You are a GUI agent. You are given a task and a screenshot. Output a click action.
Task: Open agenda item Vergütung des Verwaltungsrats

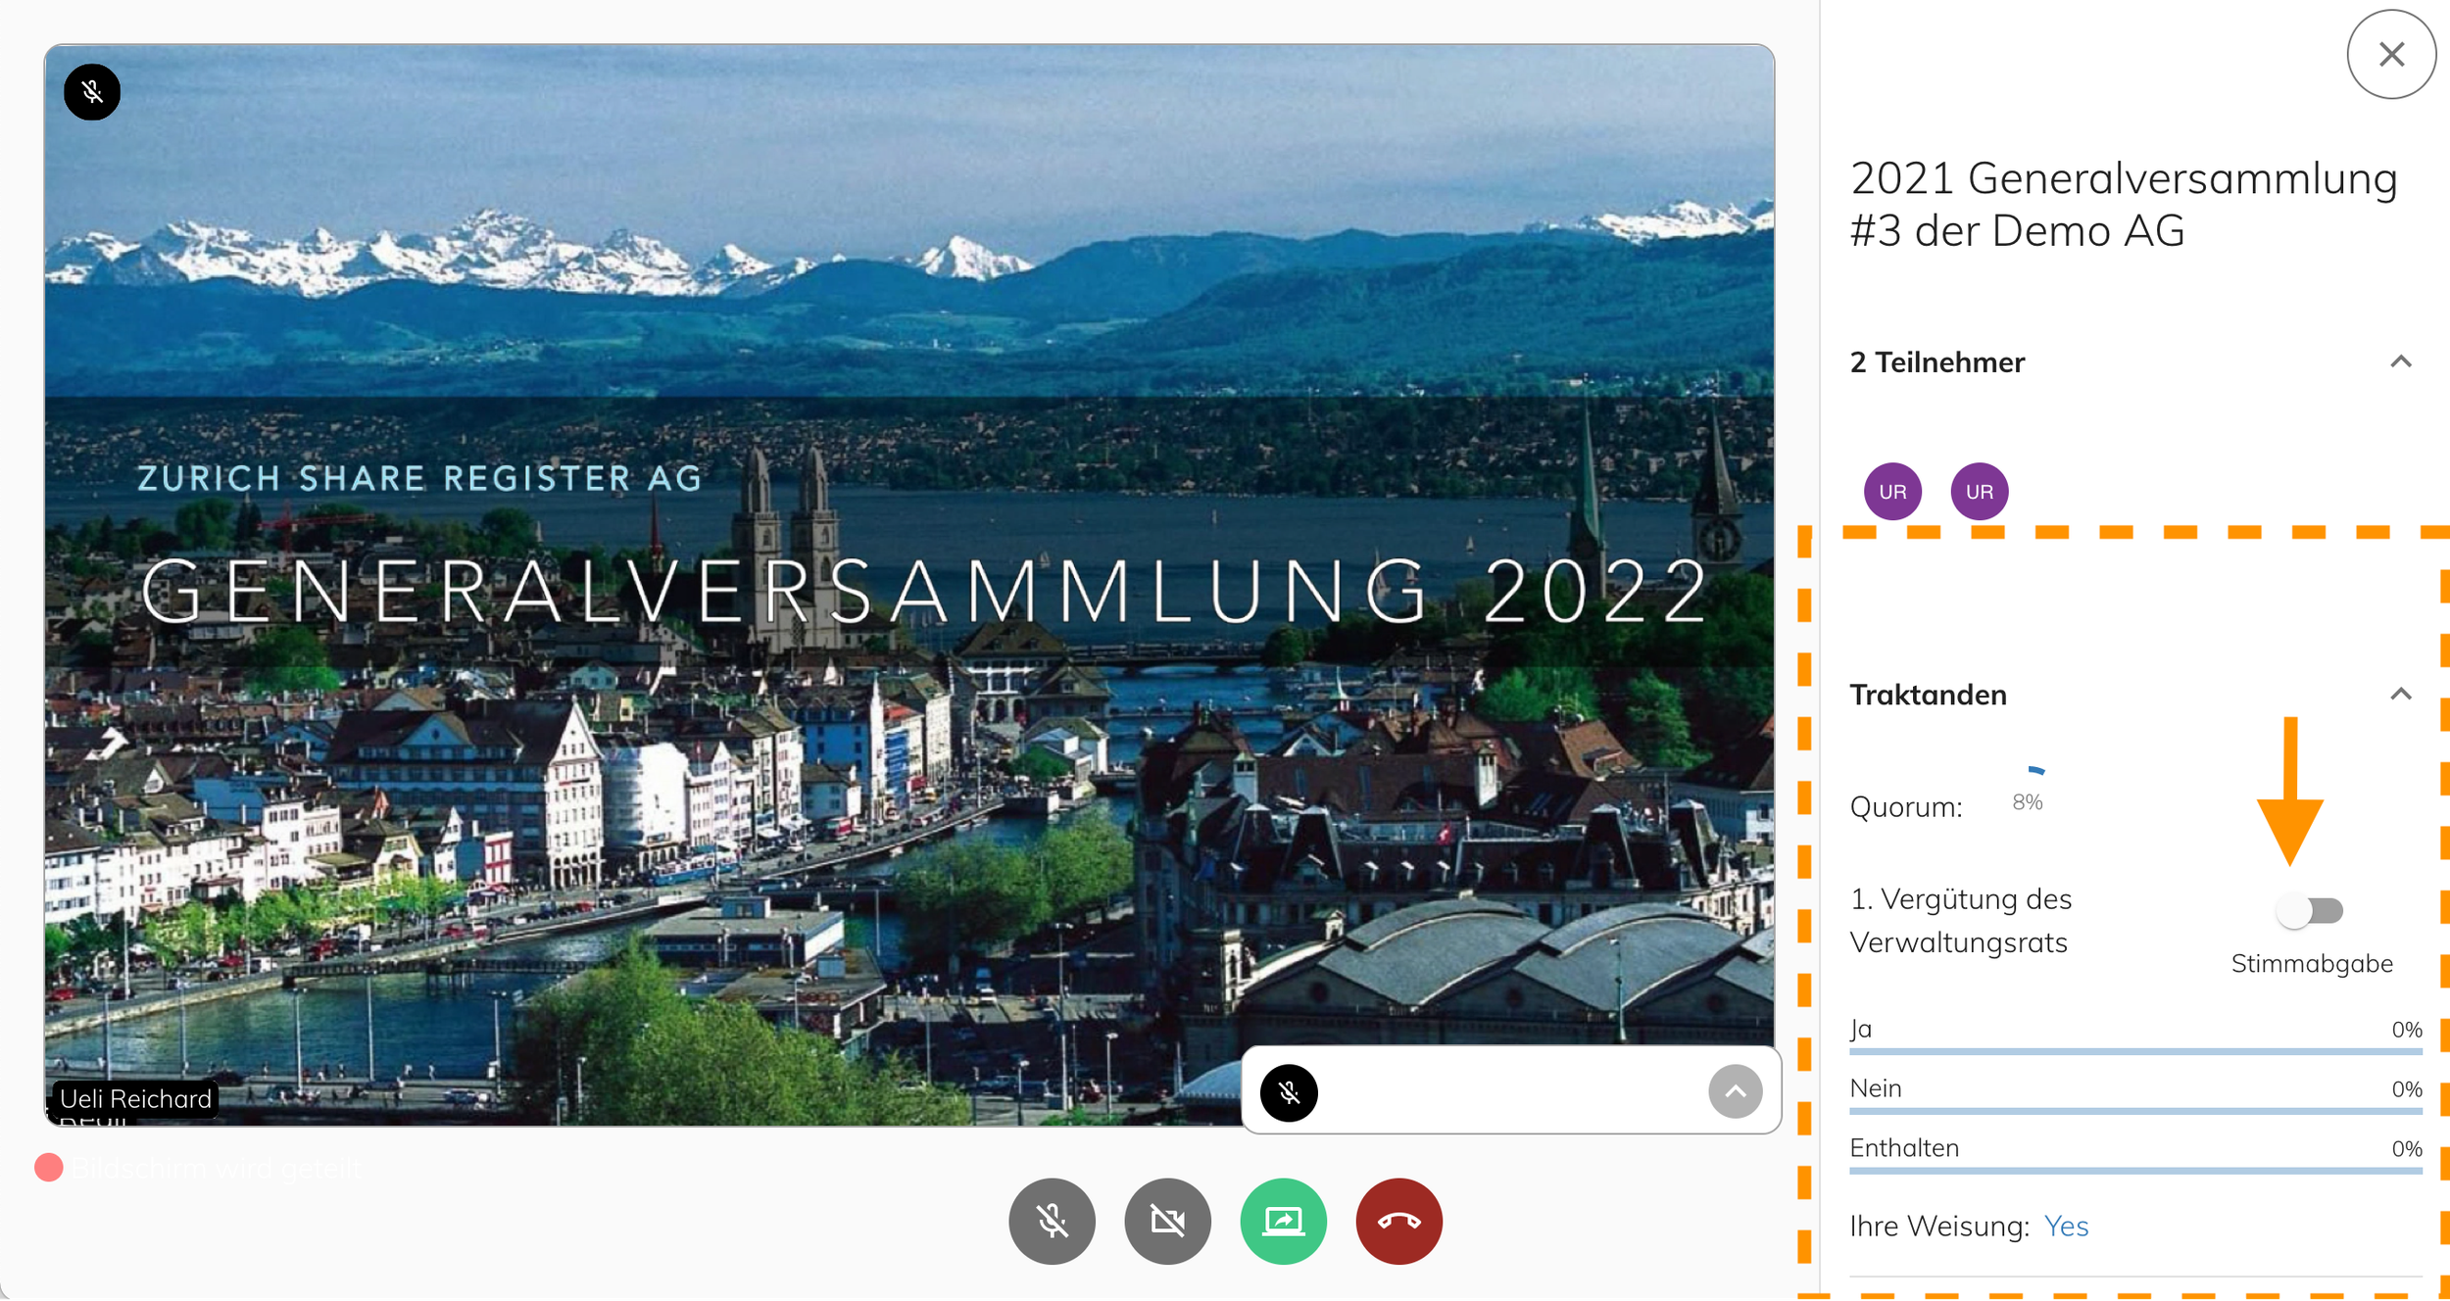(x=1960, y=921)
